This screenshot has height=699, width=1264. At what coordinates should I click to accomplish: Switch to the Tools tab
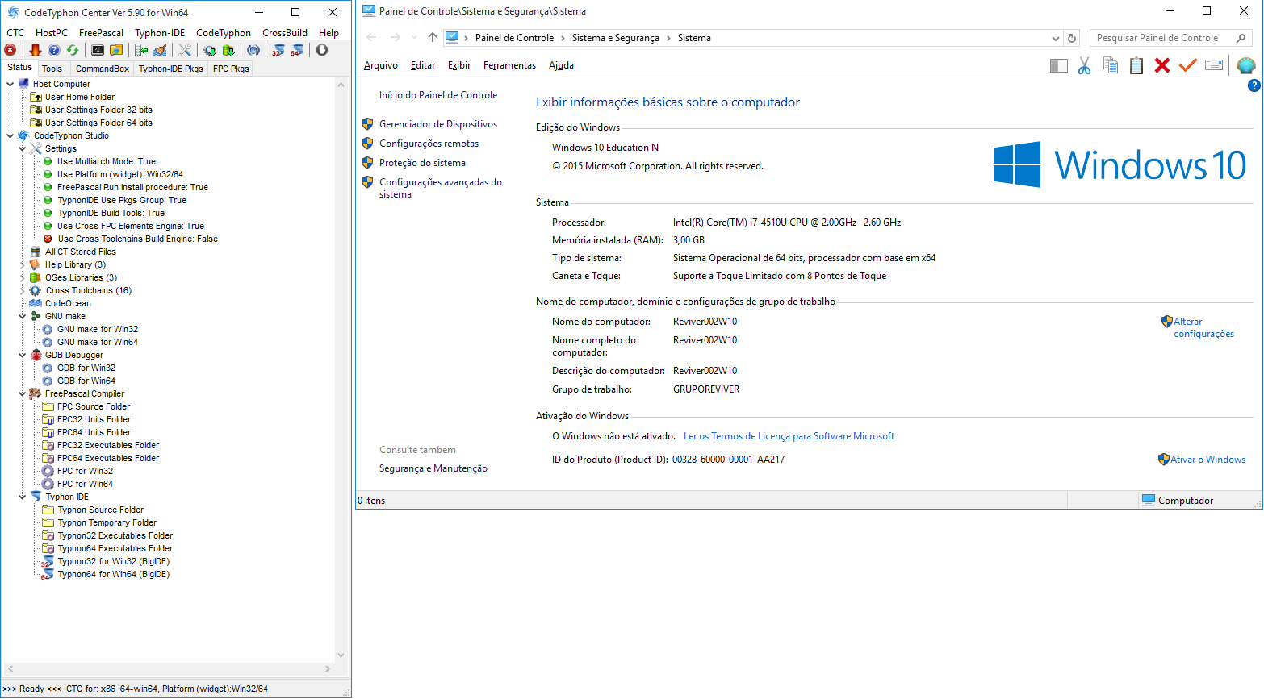pyautogui.click(x=52, y=69)
